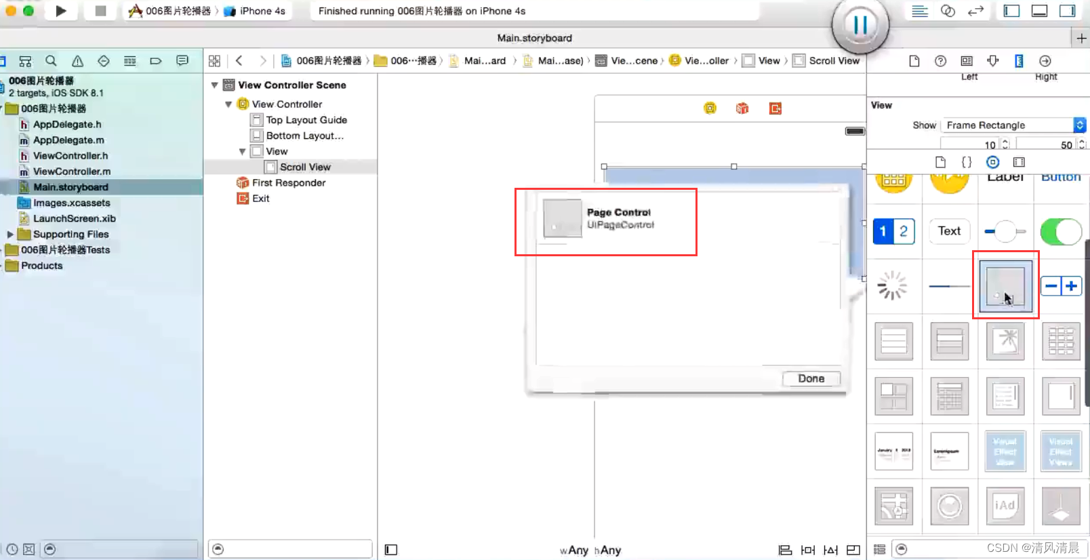Stop the running app
The width and height of the screenshot is (1090, 560).
[x=100, y=11]
